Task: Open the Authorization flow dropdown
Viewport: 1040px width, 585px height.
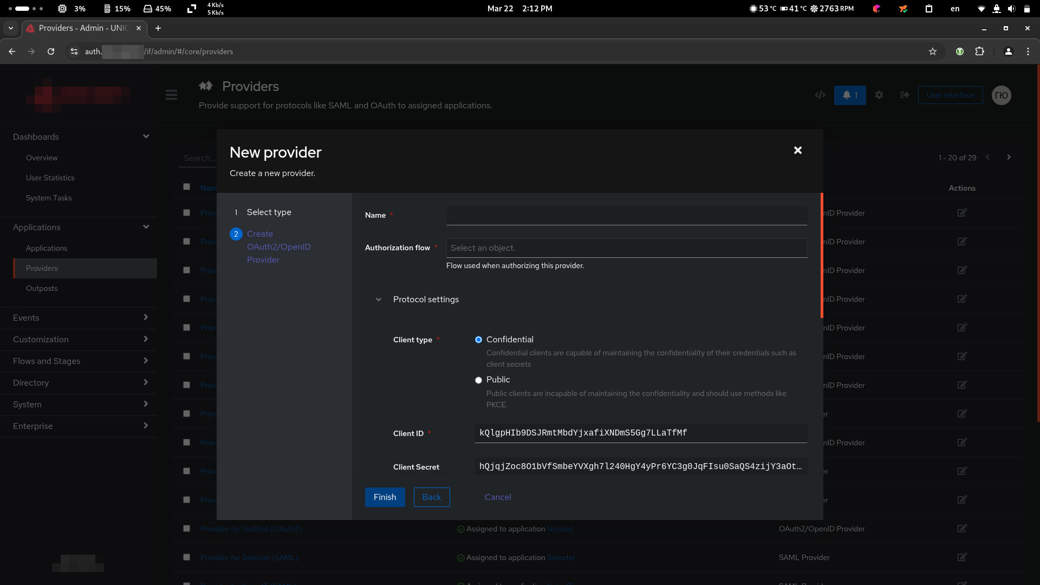Action: (x=626, y=248)
